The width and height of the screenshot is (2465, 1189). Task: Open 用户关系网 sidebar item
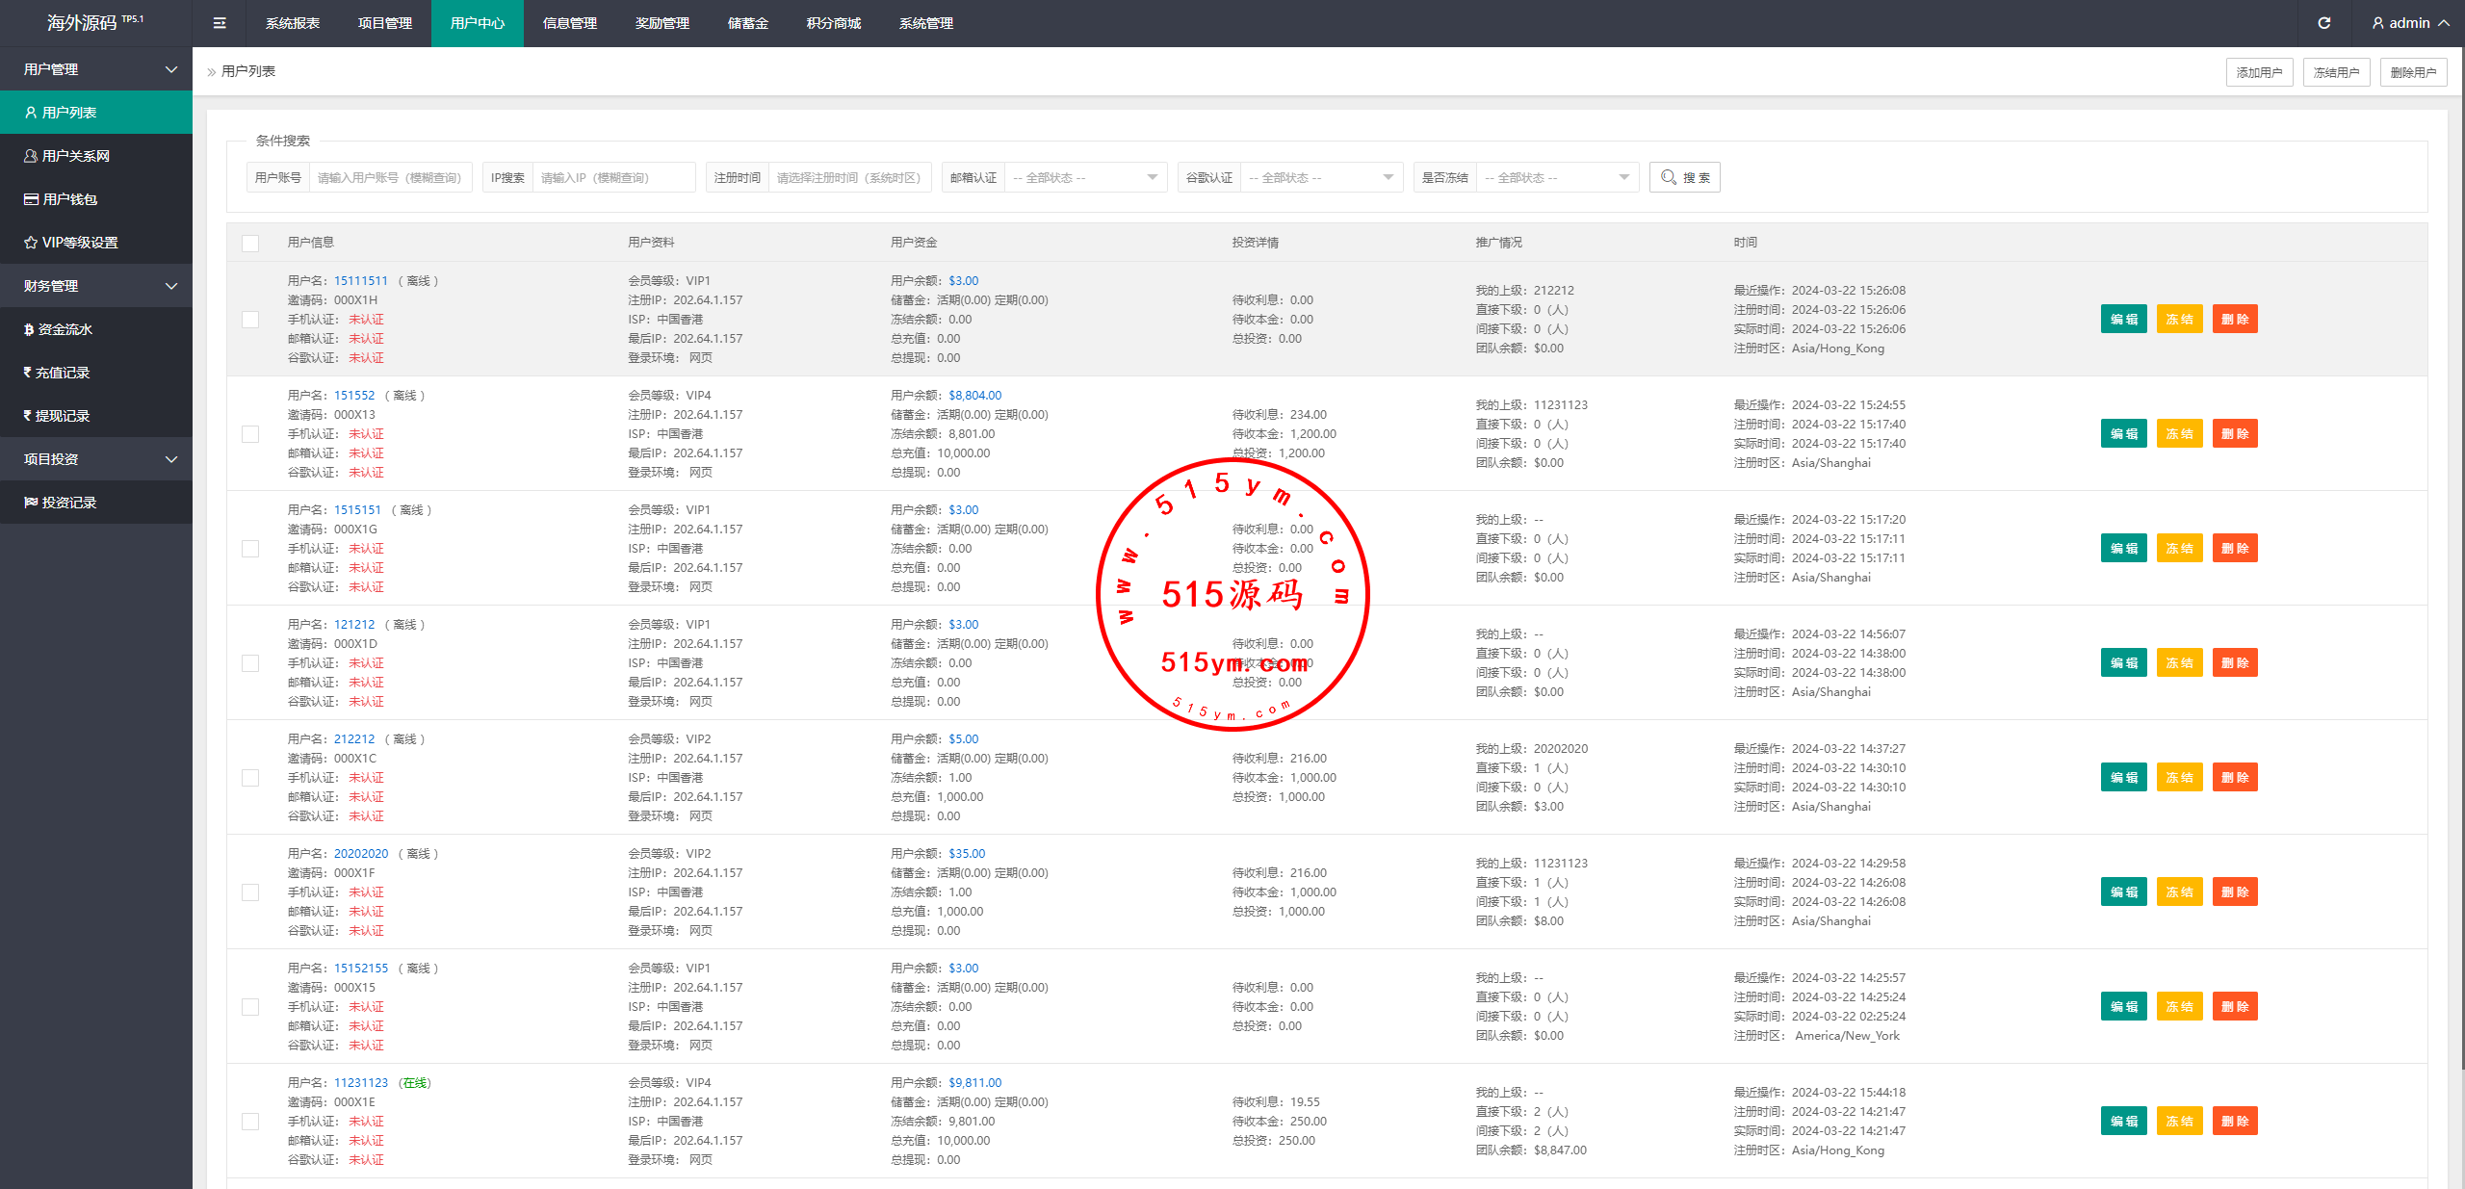click(75, 156)
